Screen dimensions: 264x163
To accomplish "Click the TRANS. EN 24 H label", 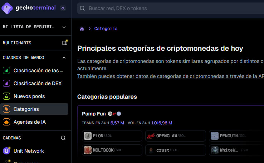I will (x=96, y=123).
